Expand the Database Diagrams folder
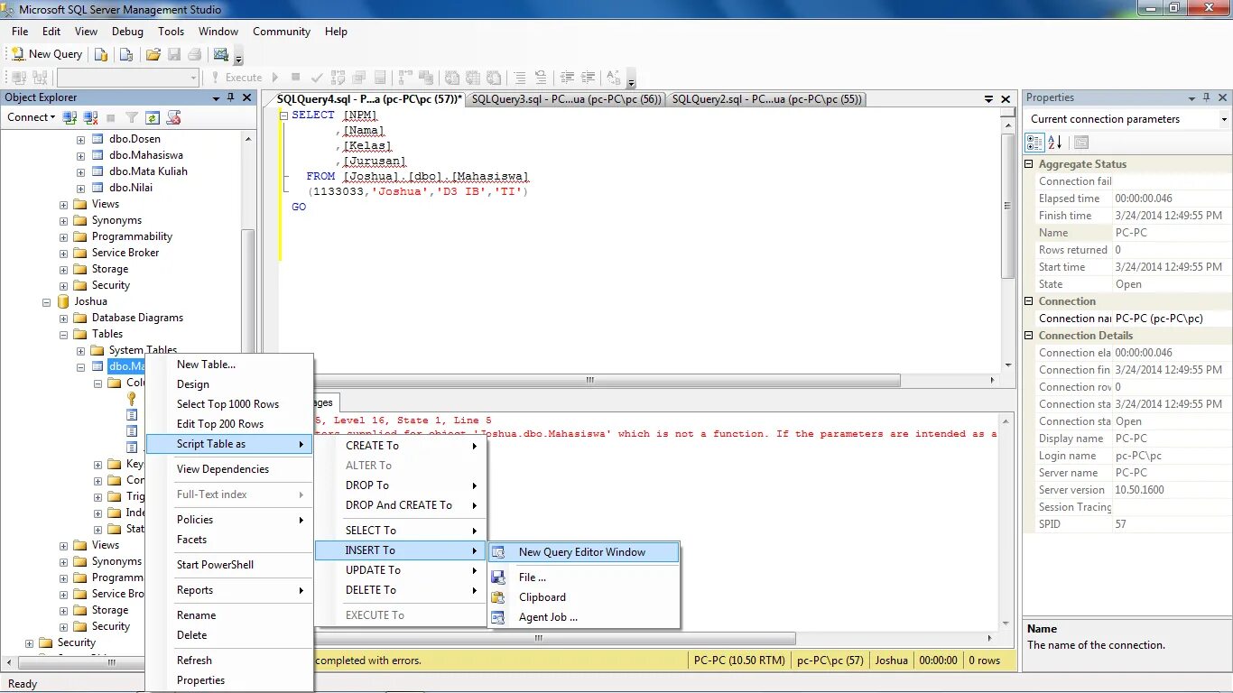The width and height of the screenshot is (1233, 693). tap(63, 318)
